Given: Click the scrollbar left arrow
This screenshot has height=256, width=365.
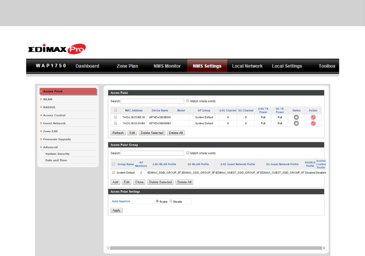Looking at the screenshot, I should pos(108,248).
